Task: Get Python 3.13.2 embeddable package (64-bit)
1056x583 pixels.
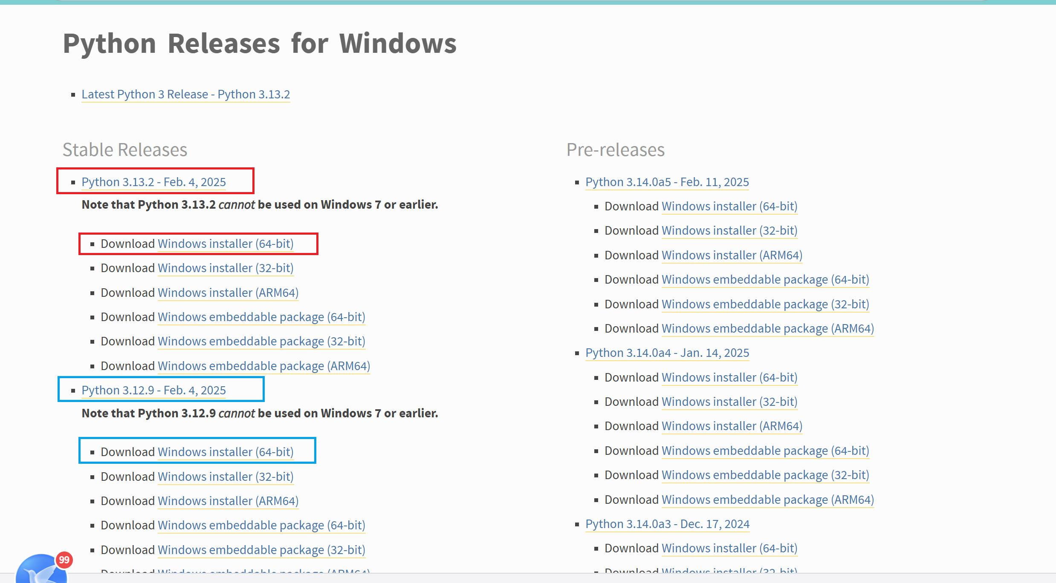Action: [261, 317]
